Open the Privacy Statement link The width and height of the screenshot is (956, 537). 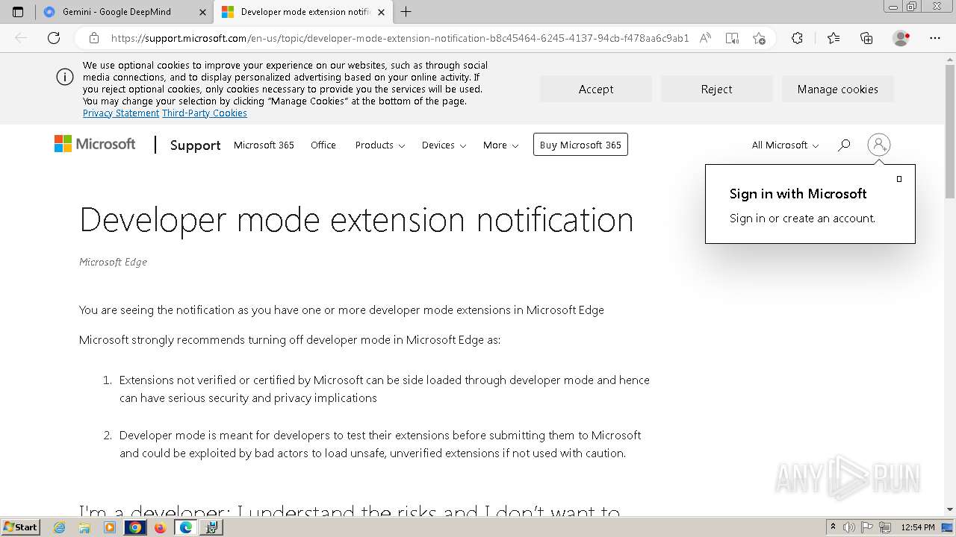point(121,113)
